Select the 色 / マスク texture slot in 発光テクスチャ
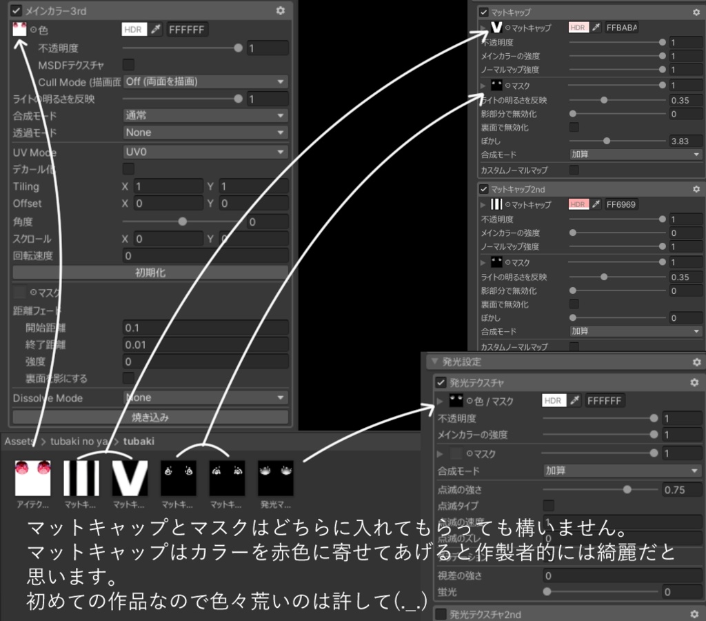 (456, 401)
